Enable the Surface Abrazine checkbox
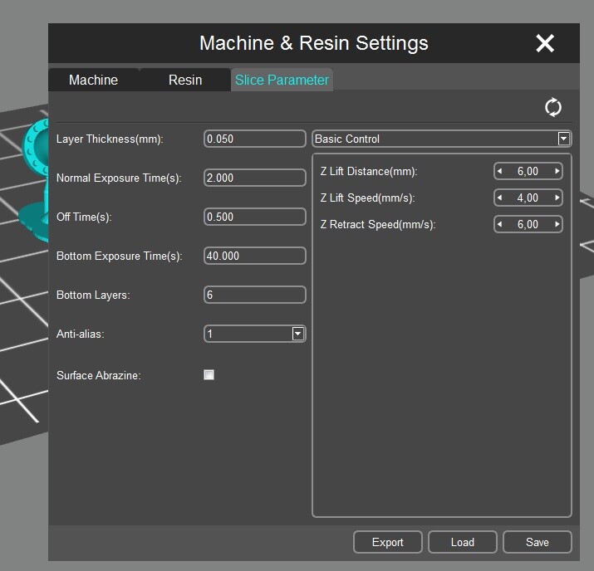This screenshot has width=594, height=571. 209,375
